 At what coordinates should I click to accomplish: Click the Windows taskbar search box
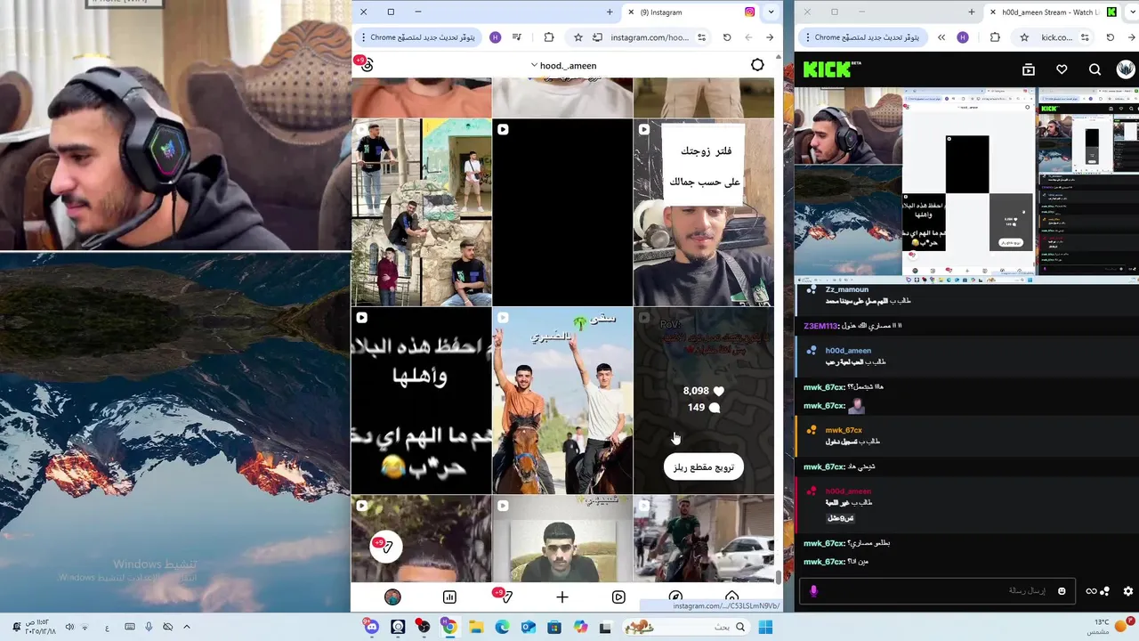pyautogui.click(x=685, y=628)
